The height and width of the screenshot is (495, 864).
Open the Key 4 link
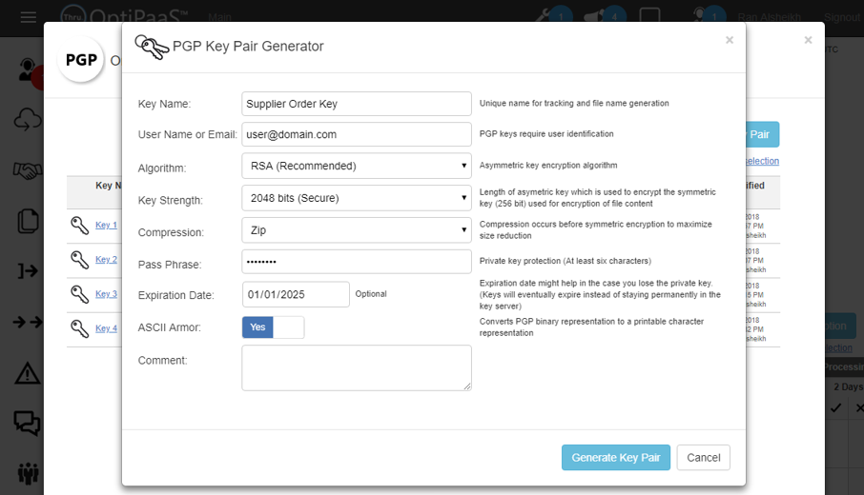[x=106, y=328]
